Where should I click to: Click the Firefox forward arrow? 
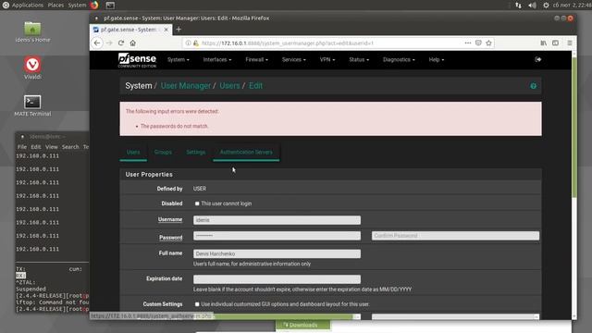109,43
